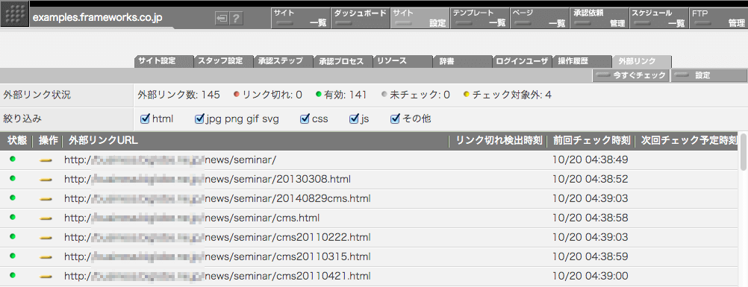Open the ダッシュボード menu item

click(x=360, y=18)
